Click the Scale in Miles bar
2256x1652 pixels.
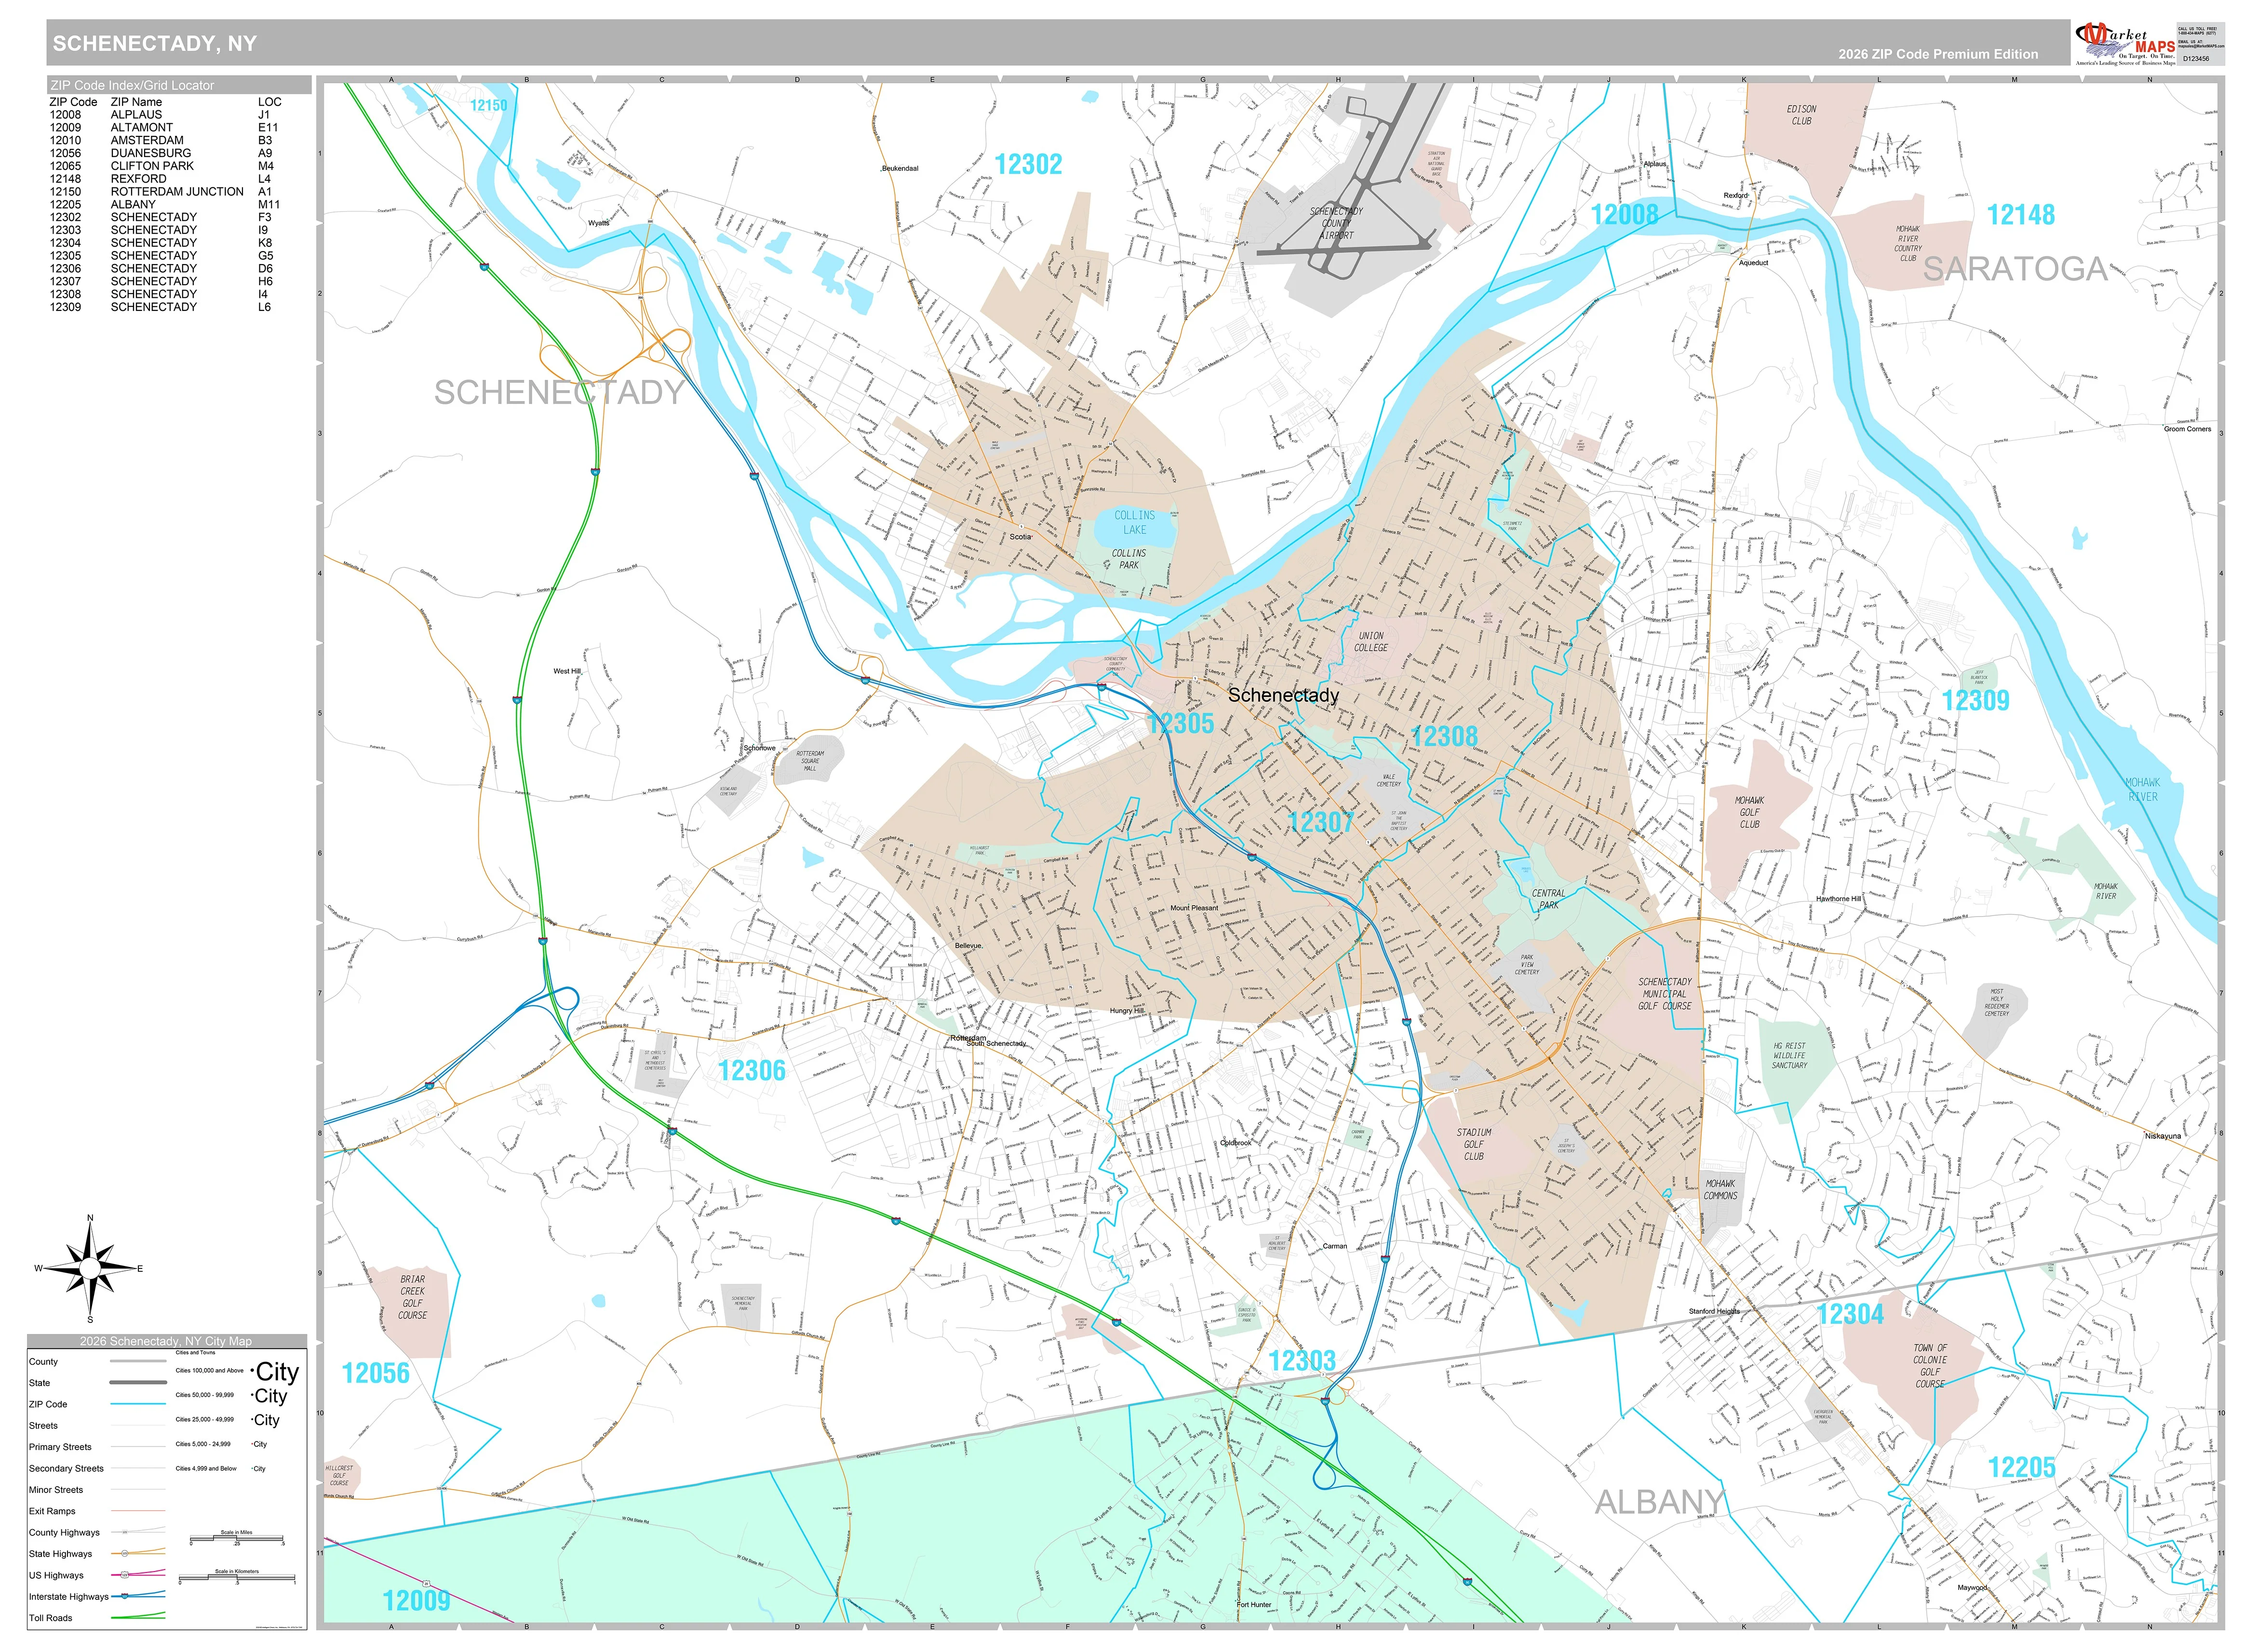tap(237, 1538)
